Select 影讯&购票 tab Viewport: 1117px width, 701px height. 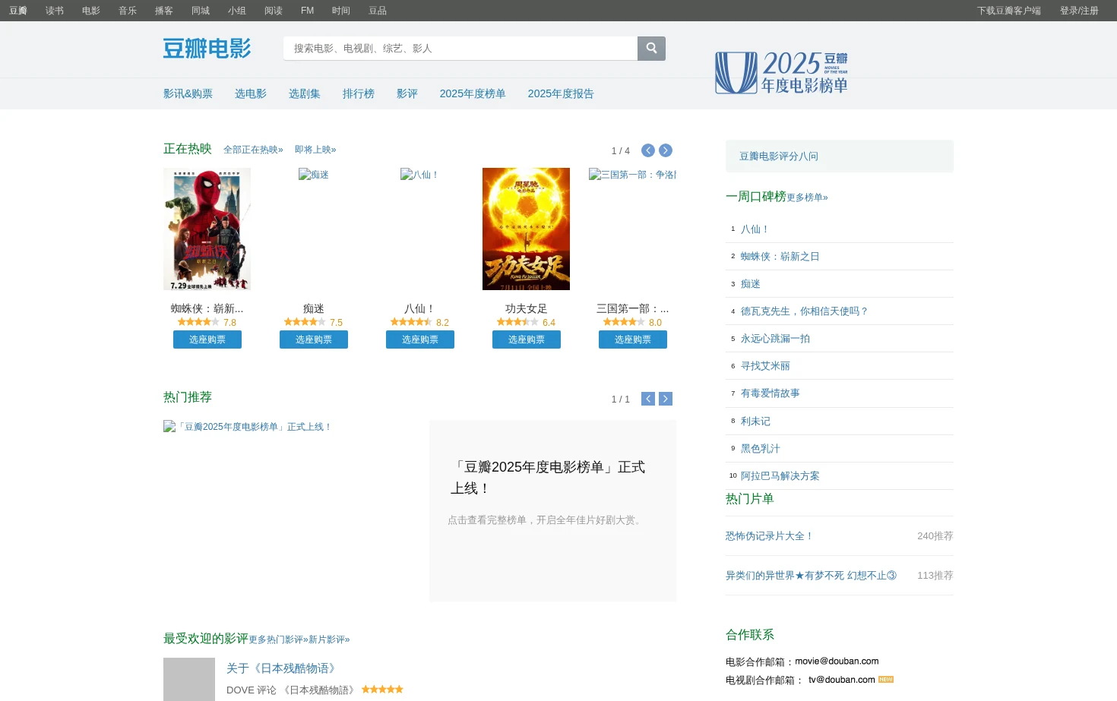(x=188, y=93)
